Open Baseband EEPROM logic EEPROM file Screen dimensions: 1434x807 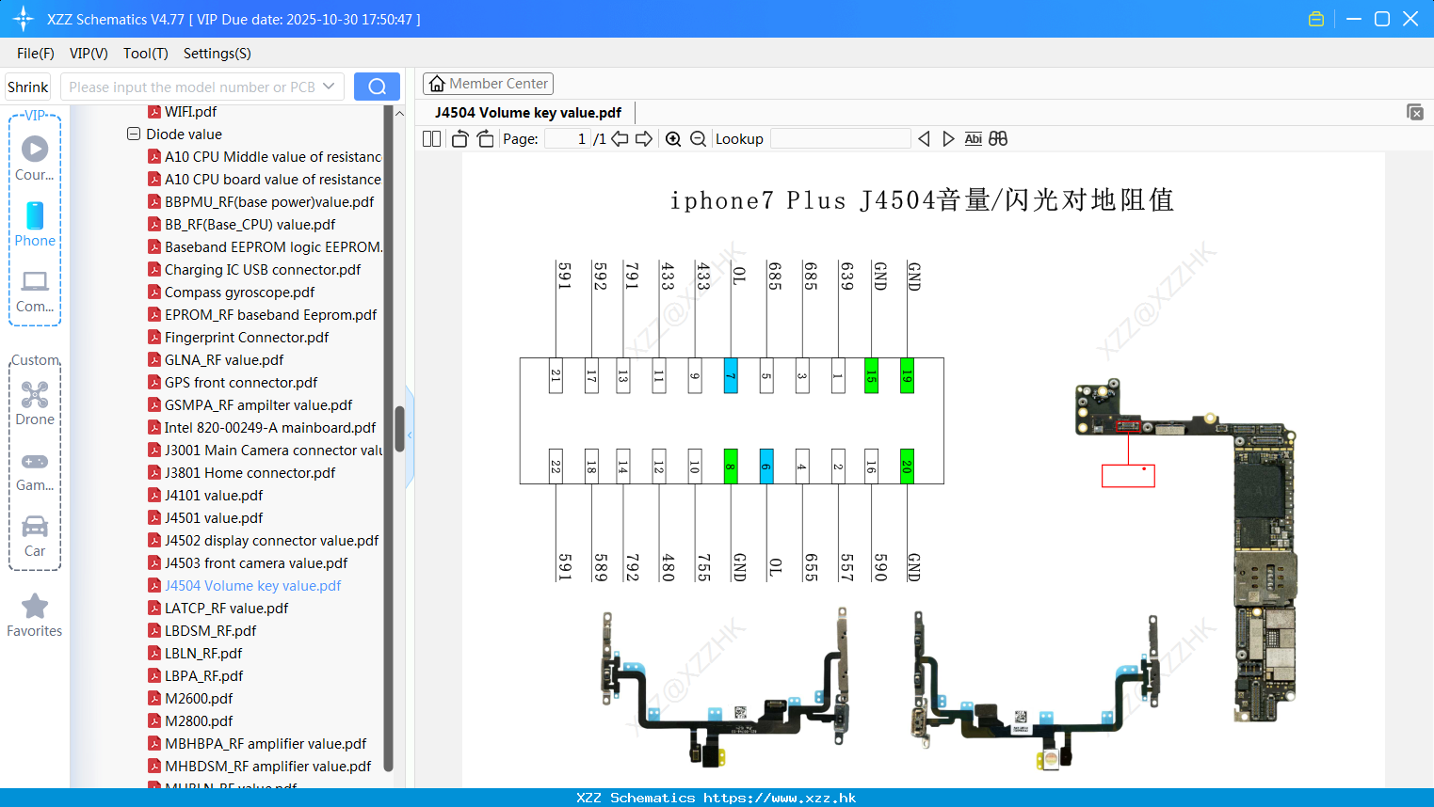pos(265,247)
